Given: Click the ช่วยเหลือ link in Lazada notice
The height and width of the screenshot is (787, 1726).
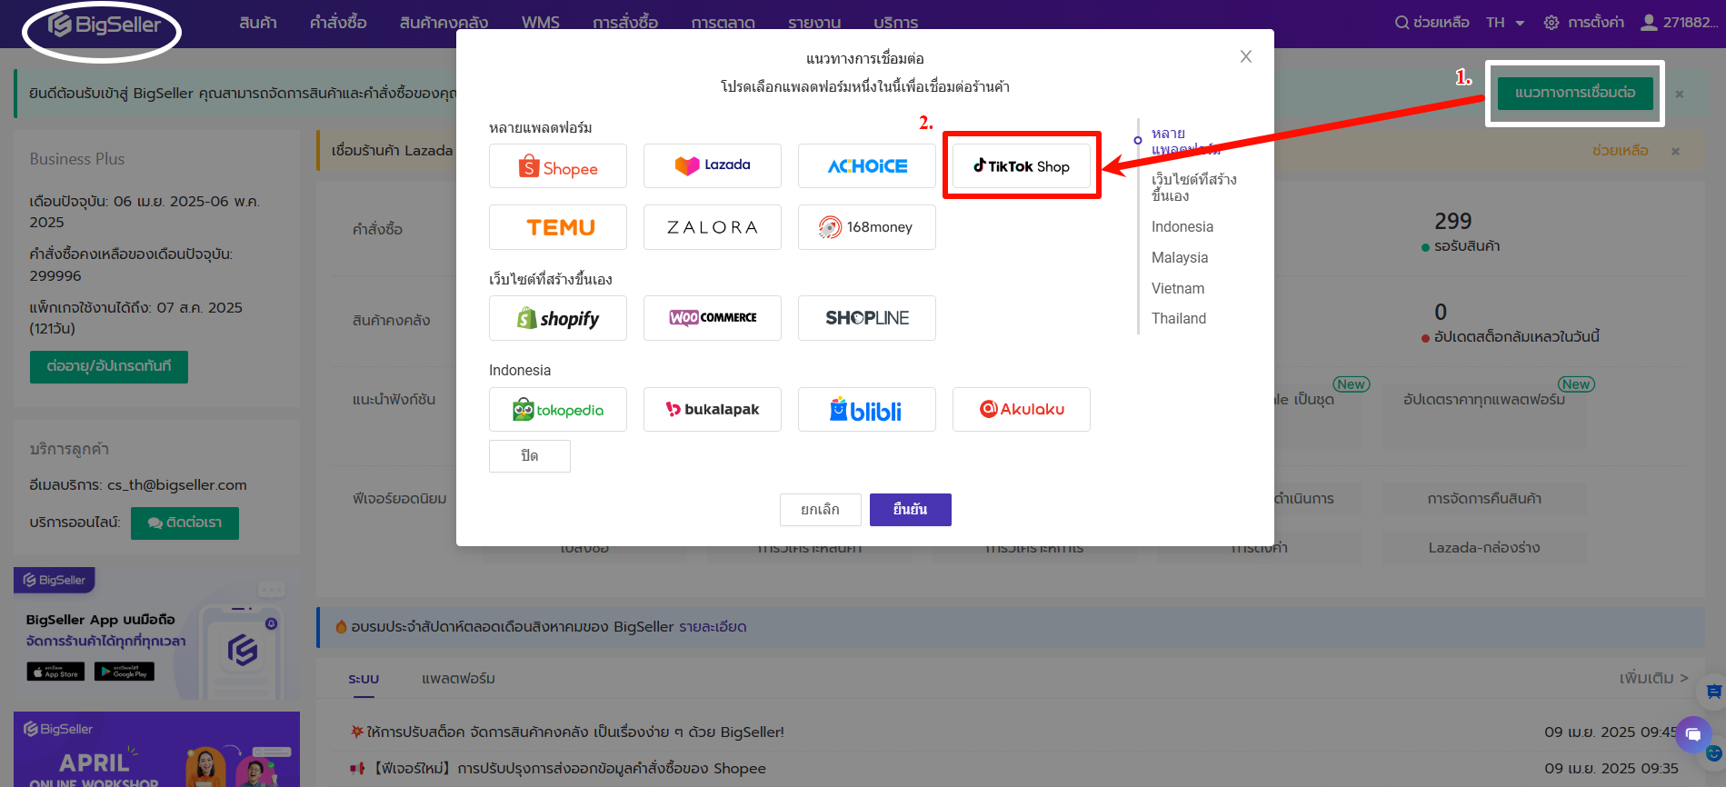Looking at the screenshot, I should click(x=1621, y=151).
